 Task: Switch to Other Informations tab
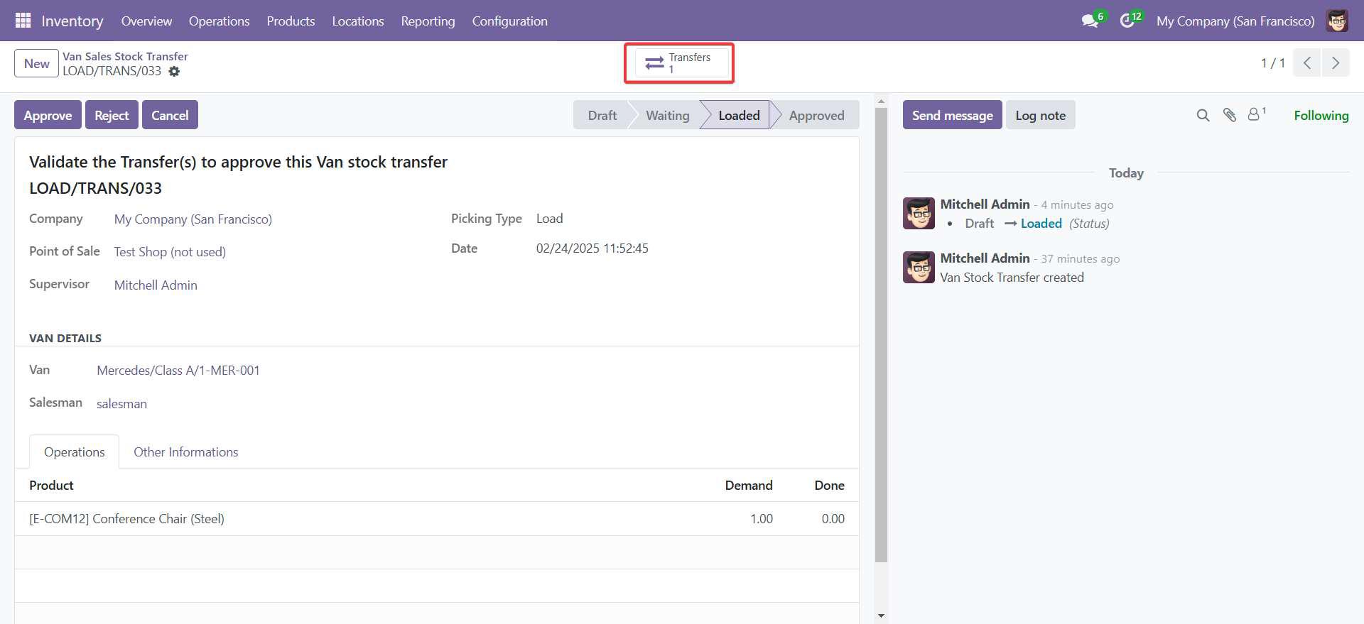(185, 452)
